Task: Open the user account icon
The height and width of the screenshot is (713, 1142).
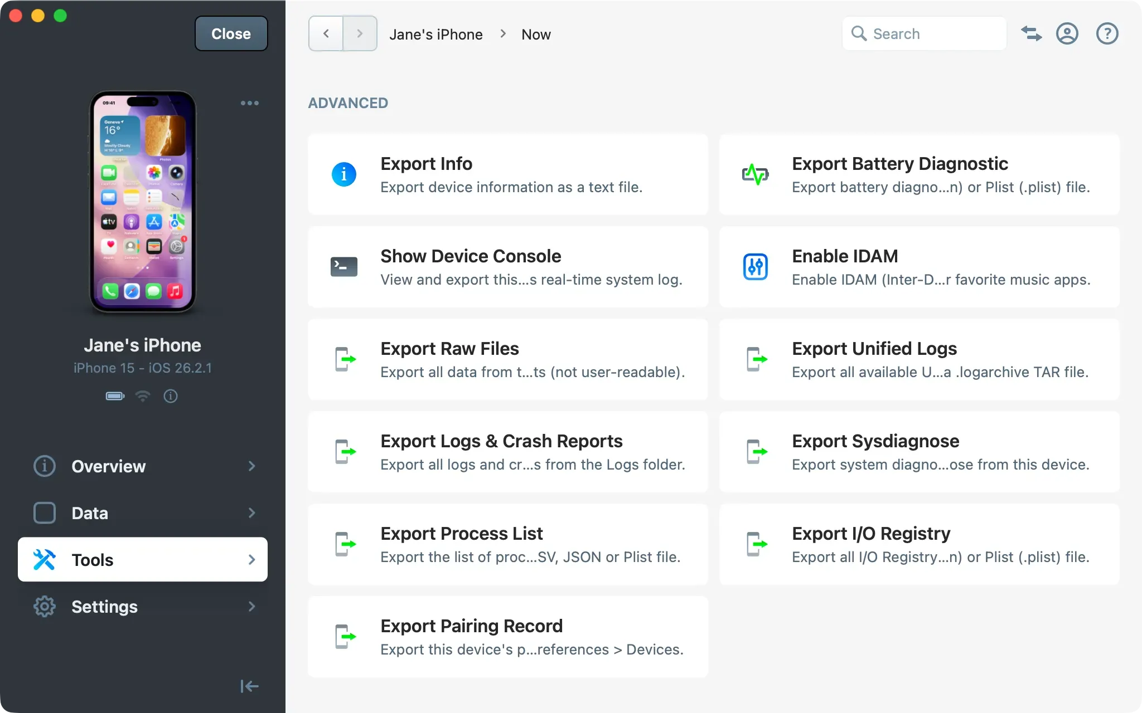Action: pos(1067,34)
